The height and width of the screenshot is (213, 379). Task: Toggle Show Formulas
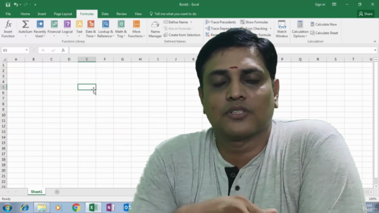click(254, 22)
